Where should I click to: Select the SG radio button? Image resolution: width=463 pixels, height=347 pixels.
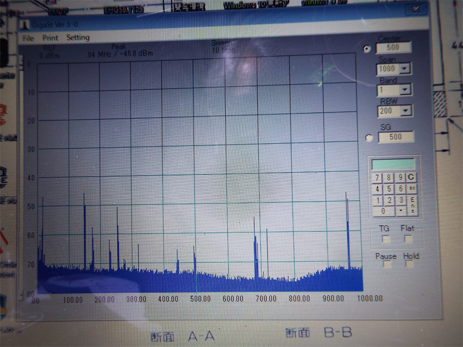point(368,138)
